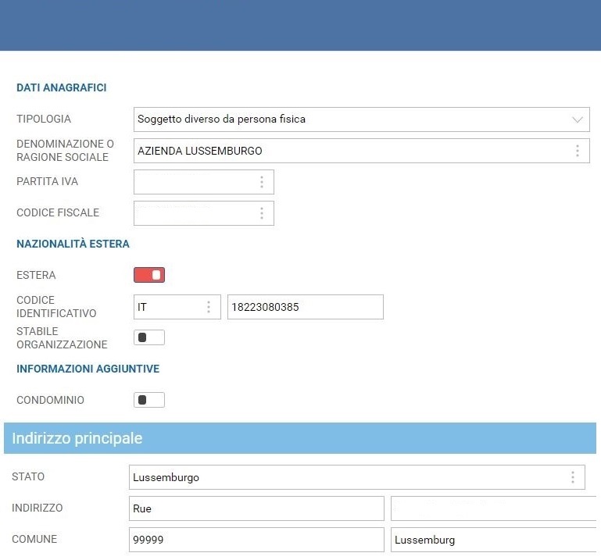The width and height of the screenshot is (601, 560).
Task: Enable the Stabile Organizzazione toggle
Action: [x=149, y=337]
